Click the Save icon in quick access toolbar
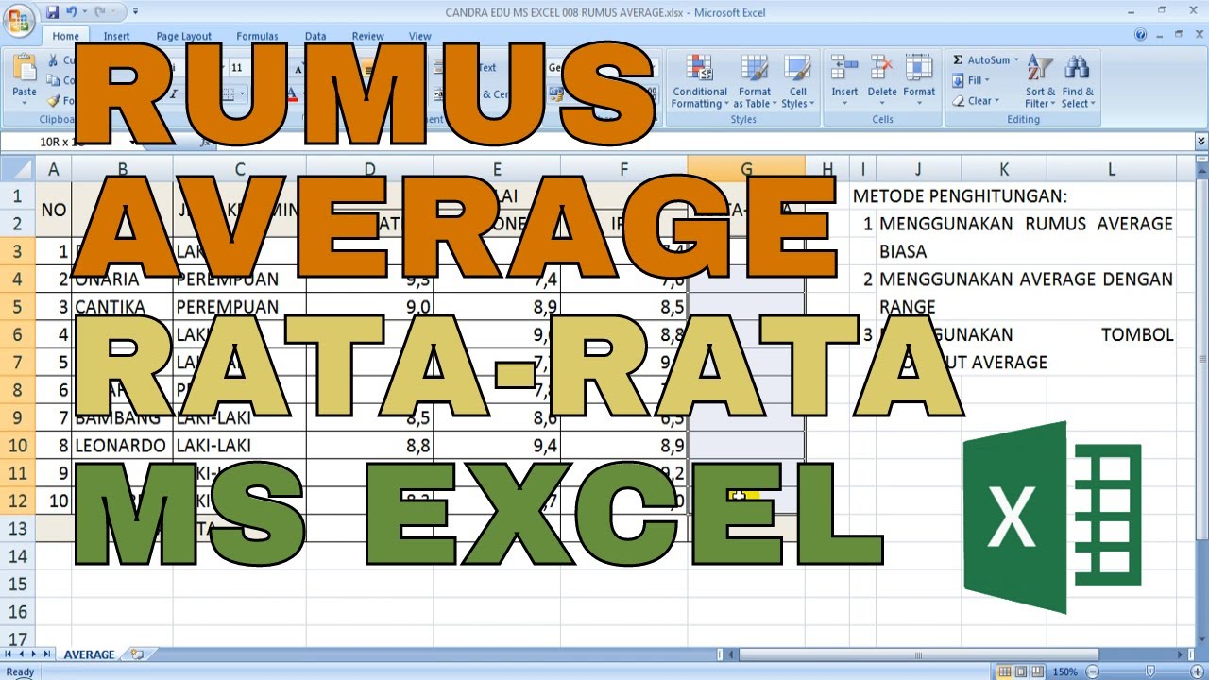Viewport: 1209px width, 680px height. pos(52,12)
